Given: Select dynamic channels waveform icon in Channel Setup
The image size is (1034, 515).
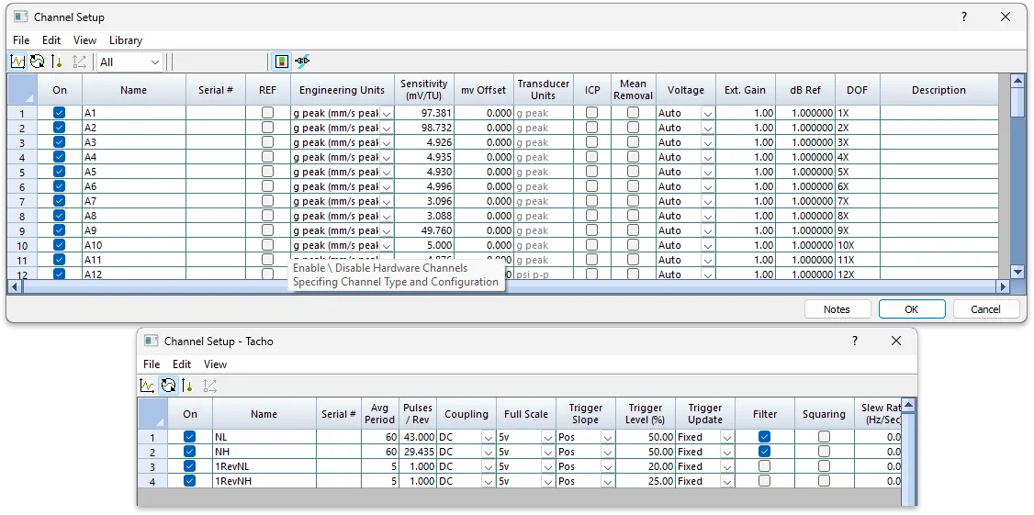Looking at the screenshot, I should pos(17,62).
